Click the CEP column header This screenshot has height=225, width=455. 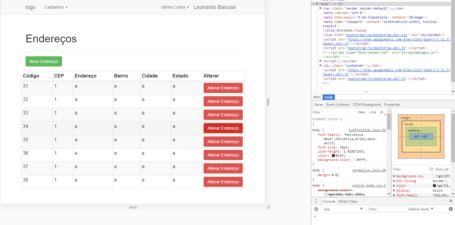click(63, 76)
